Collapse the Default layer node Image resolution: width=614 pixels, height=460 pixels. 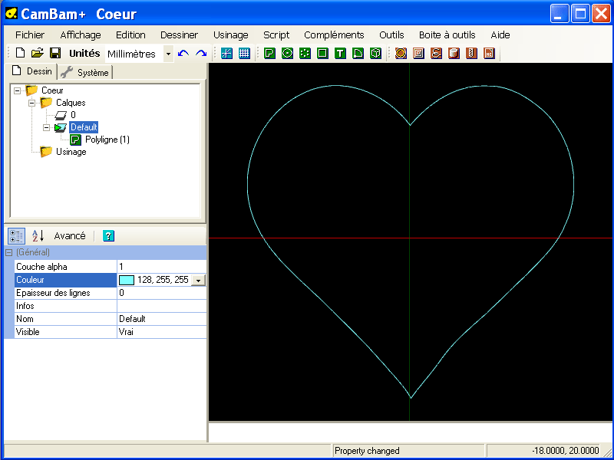(x=46, y=127)
